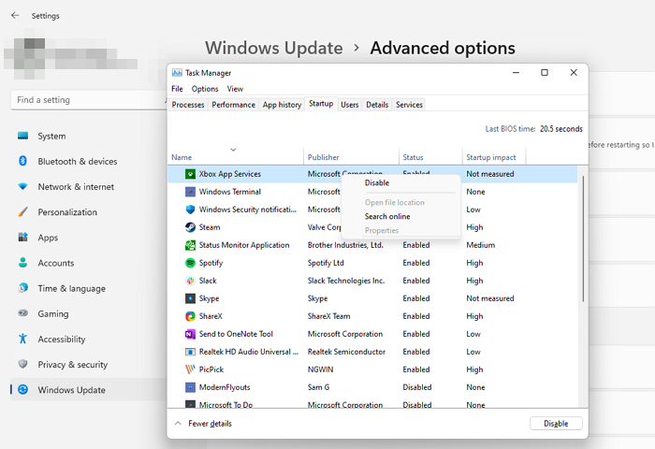Viewport: 655px width, 449px height.
Task: Click 'Sam G' publisher cell
Action: point(318,387)
